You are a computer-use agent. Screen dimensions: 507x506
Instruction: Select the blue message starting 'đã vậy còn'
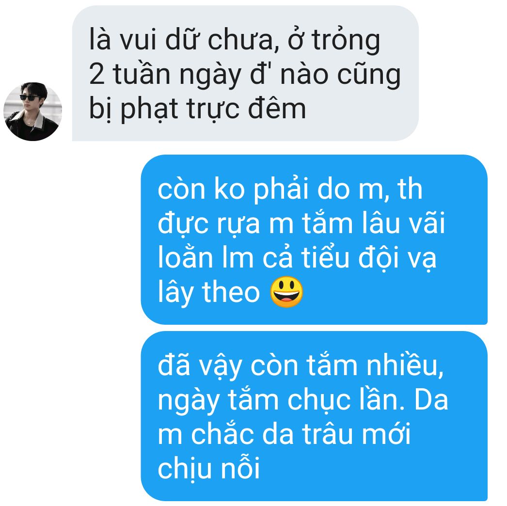[314, 416]
